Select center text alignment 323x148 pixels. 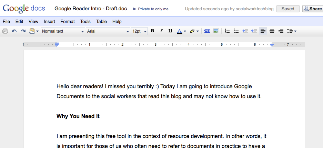pos(272,31)
